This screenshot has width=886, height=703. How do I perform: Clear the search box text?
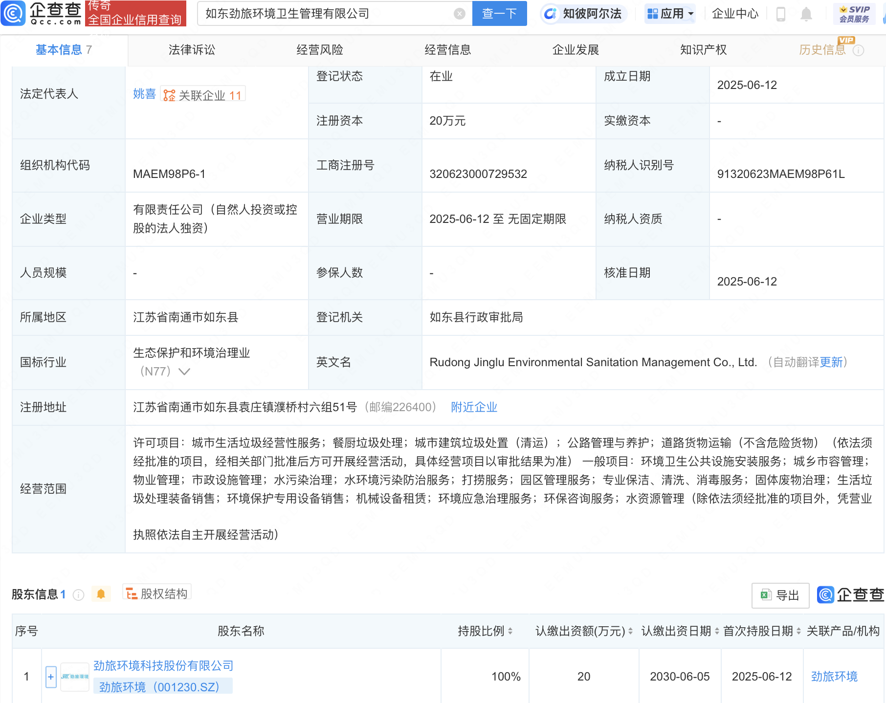click(x=459, y=14)
